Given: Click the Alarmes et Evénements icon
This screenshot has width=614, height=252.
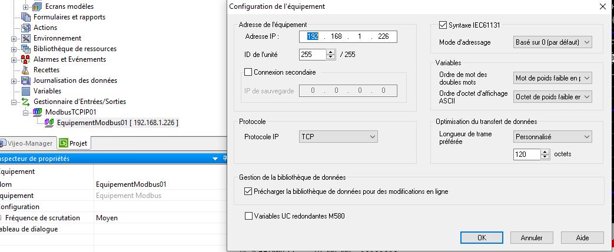Looking at the screenshot, I should (x=26, y=59).
